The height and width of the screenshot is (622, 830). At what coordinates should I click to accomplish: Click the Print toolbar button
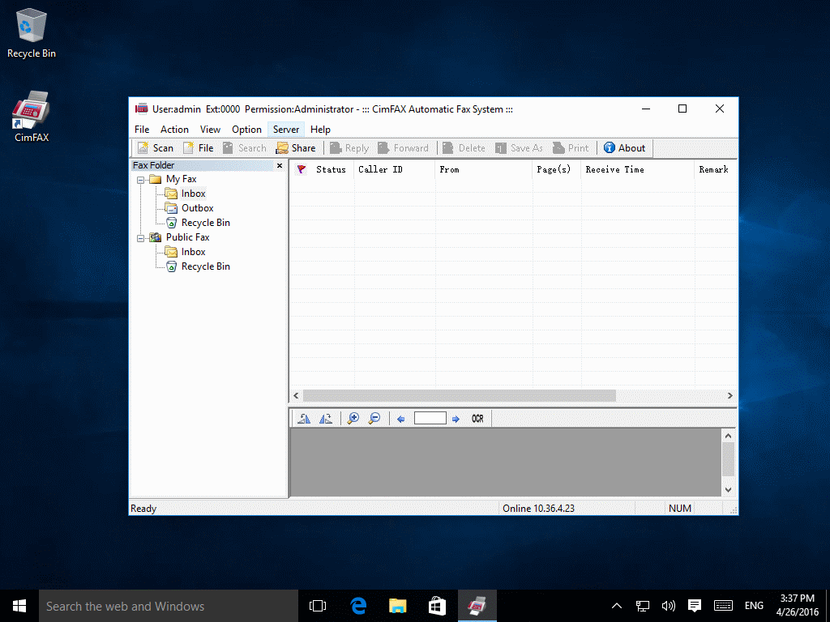click(x=571, y=148)
